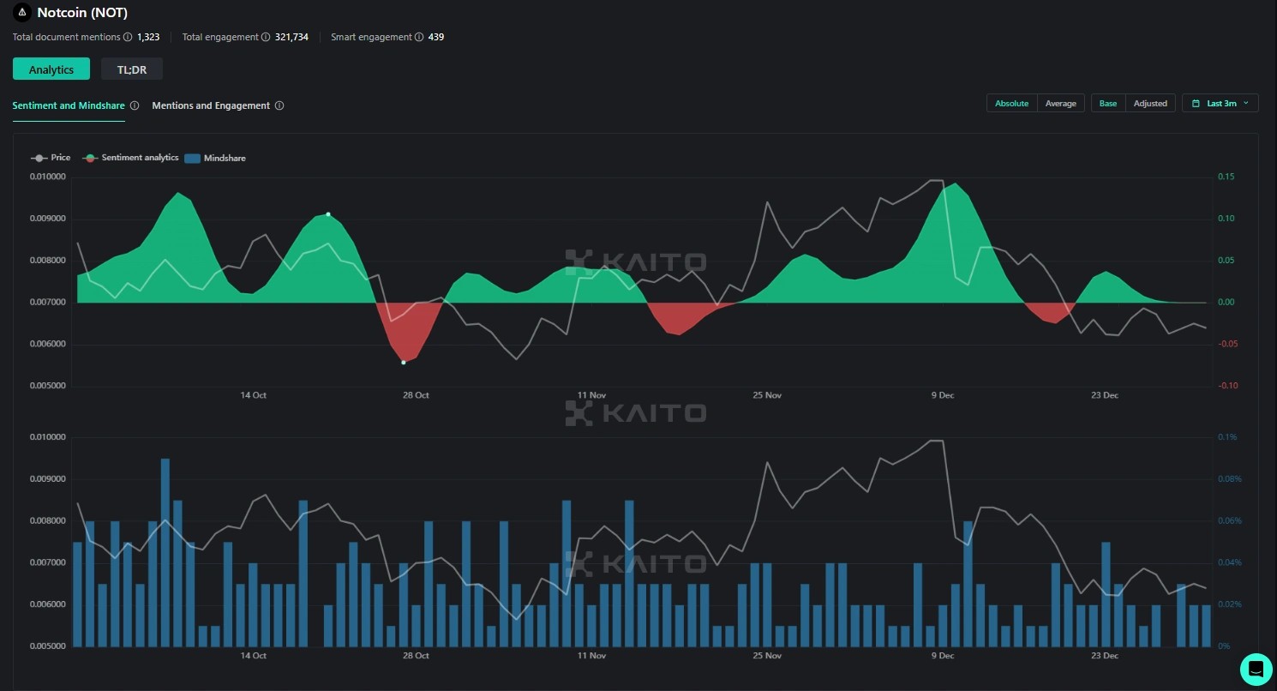1277x691 pixels.
Task: Click 0.005000 price label on mindshare chart
Action: pos(47,646)
